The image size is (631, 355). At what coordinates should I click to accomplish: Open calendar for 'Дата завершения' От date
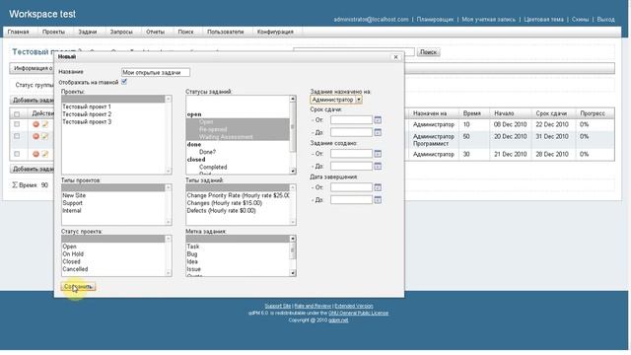tap(378, 187)
